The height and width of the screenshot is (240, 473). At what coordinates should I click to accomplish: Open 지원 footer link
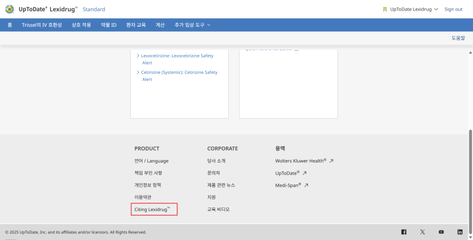point(211,197)
